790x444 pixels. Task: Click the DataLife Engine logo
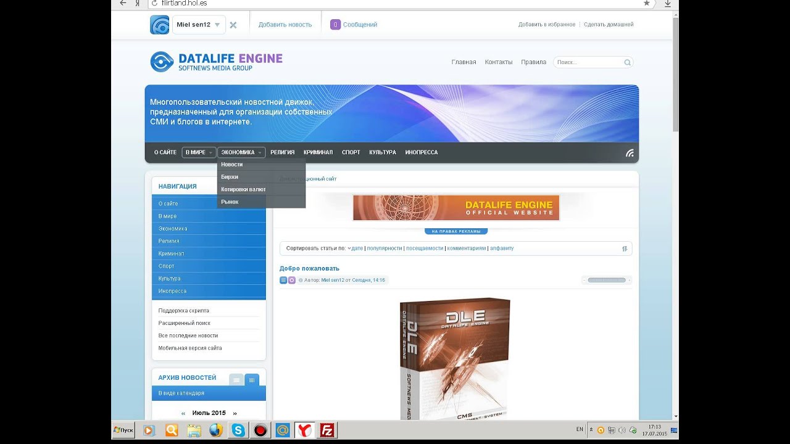coord(216,62)
